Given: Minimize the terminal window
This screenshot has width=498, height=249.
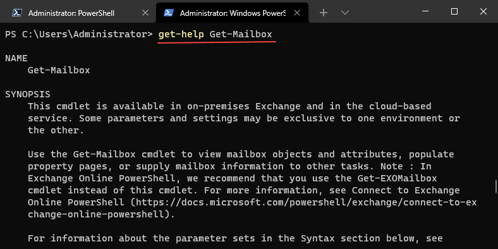Looking at the screenshot, I should pyautogui.click(x=425, y=11).
